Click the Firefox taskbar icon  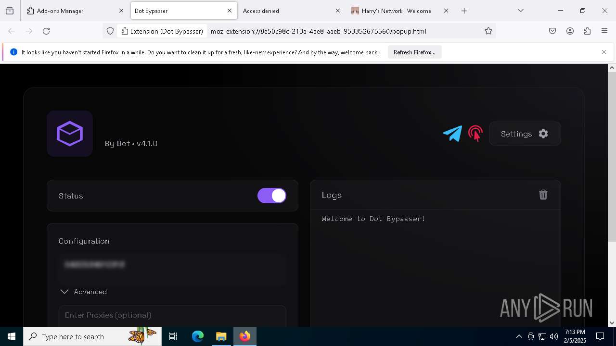click(x=245, y=336)
